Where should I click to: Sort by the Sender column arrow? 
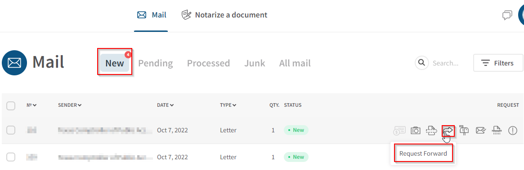80,105
